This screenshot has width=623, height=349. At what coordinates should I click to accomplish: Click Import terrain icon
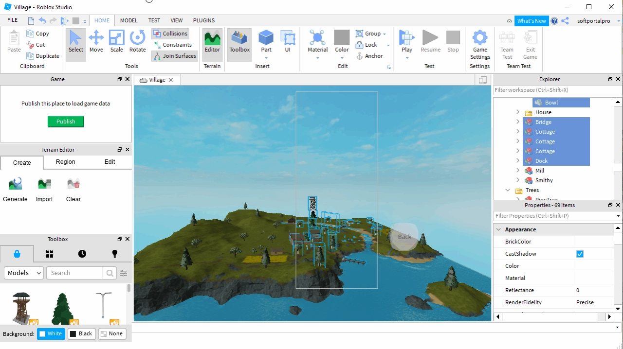pos(44,184)
